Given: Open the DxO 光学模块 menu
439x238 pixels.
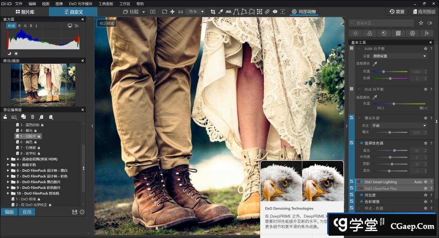Looking at the screenshot, I should click(x=80, y=3).
